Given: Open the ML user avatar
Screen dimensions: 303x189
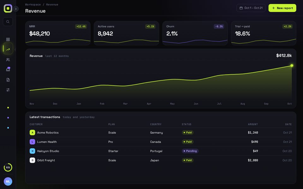Looking at the screenshot, I should [8, 181].
